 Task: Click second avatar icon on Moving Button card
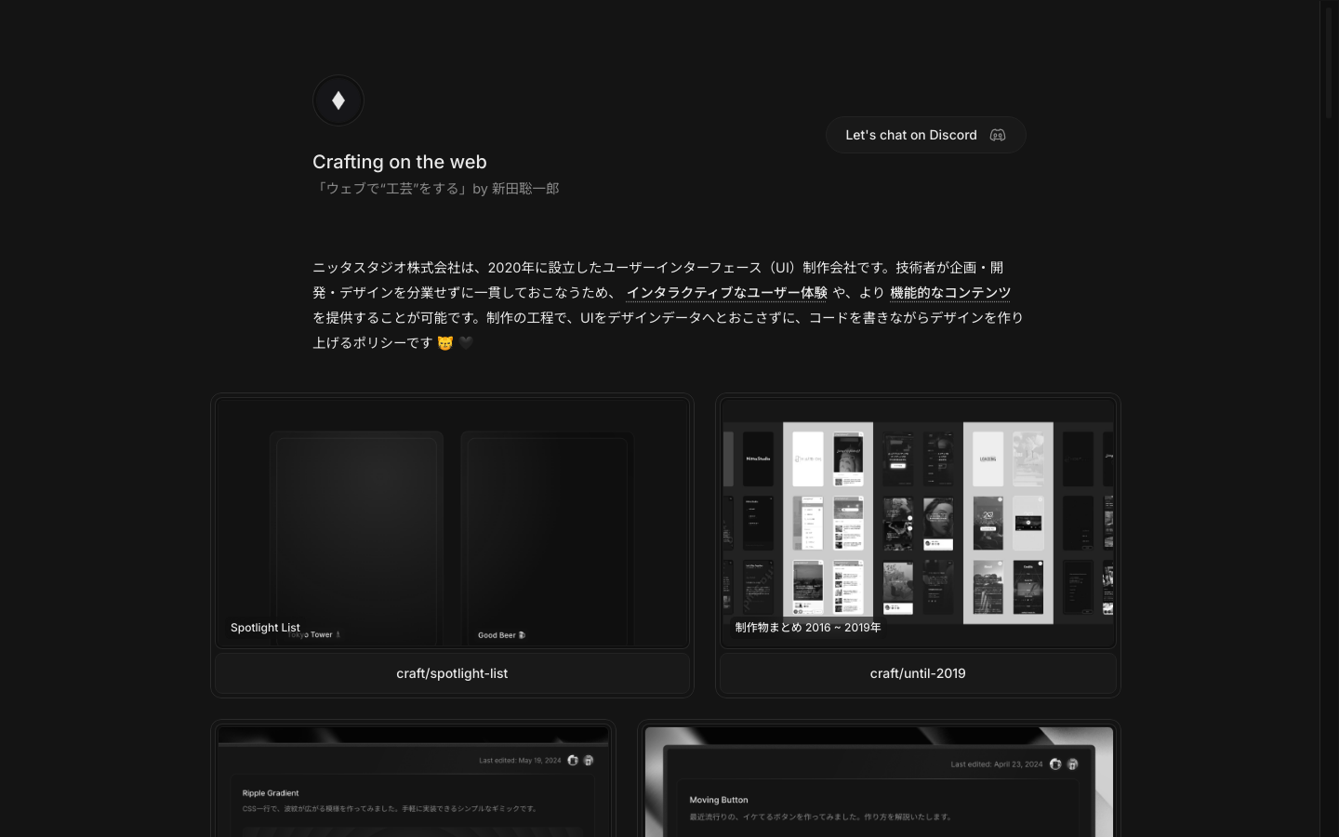coord(1072,764)
